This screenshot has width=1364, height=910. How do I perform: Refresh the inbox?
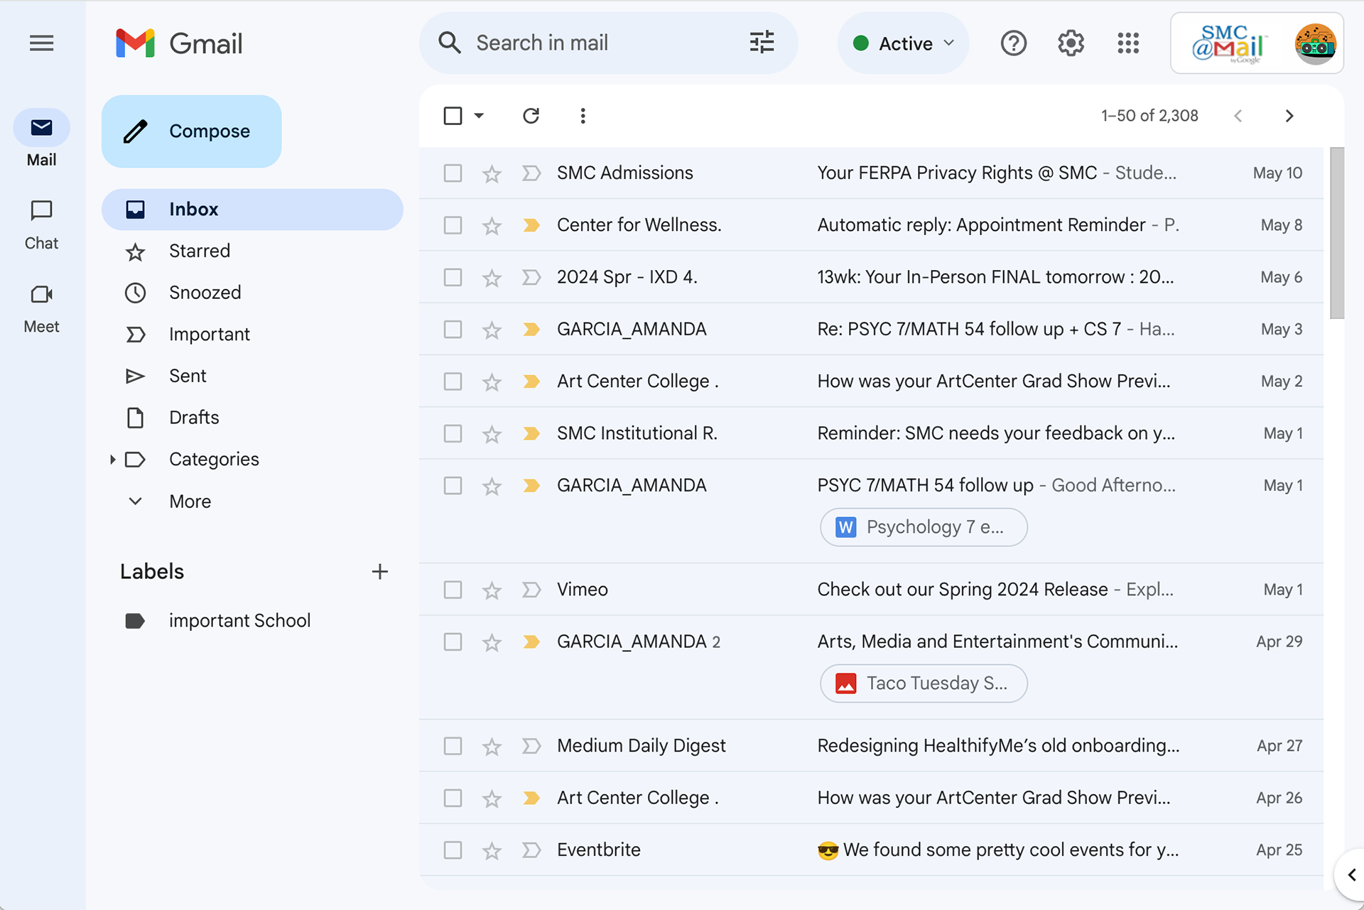coord(531,116)
